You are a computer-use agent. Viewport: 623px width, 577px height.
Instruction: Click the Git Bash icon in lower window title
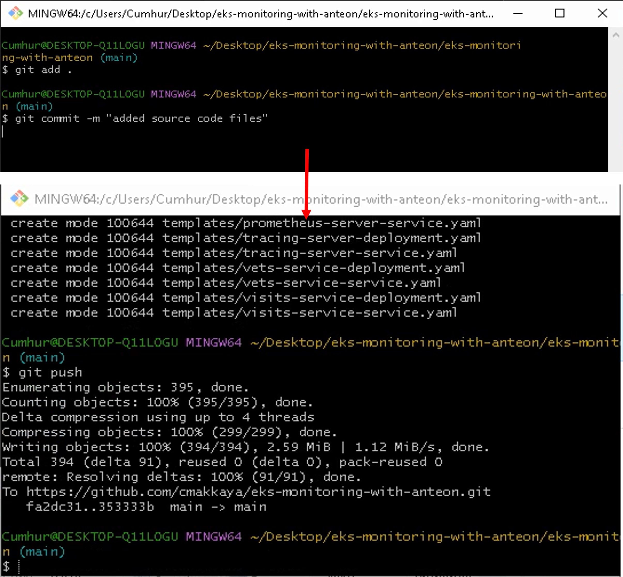19,198
